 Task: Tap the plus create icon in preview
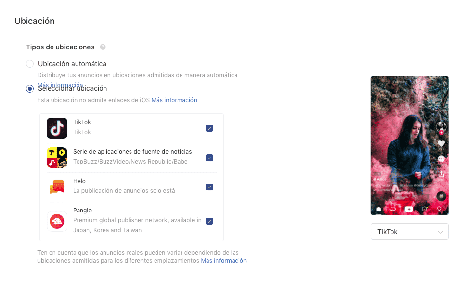point(409,209)
